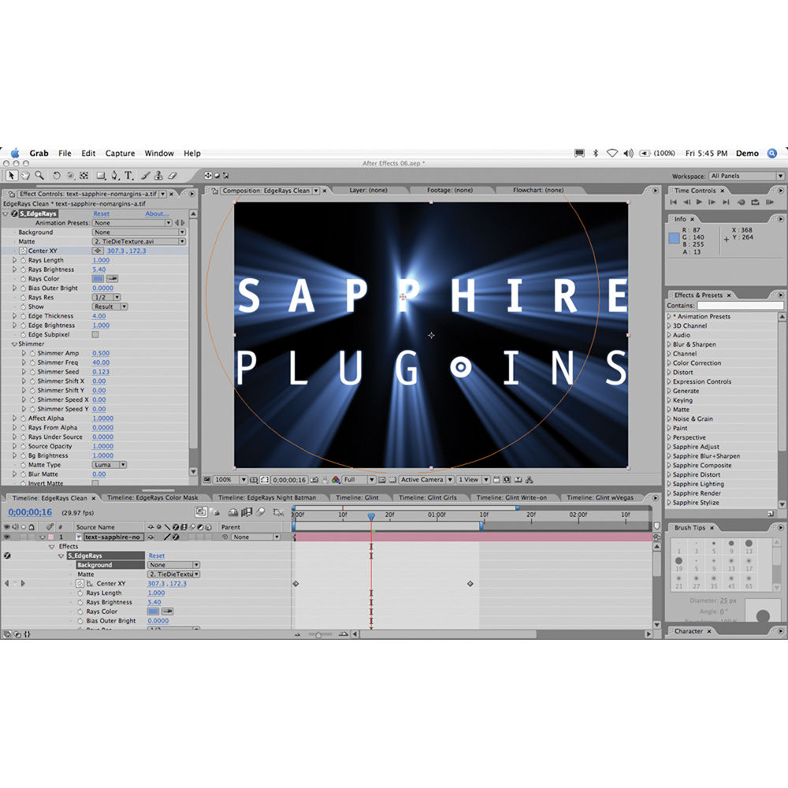Open the Workspace All Panels dropdown
Viewport: 788px width, 788px height.
(x=746, y=176)
